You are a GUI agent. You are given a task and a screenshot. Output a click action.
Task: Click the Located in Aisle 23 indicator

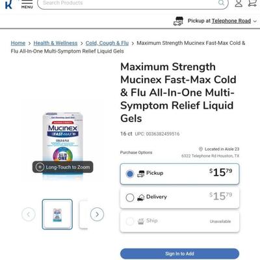click(219, 149)
